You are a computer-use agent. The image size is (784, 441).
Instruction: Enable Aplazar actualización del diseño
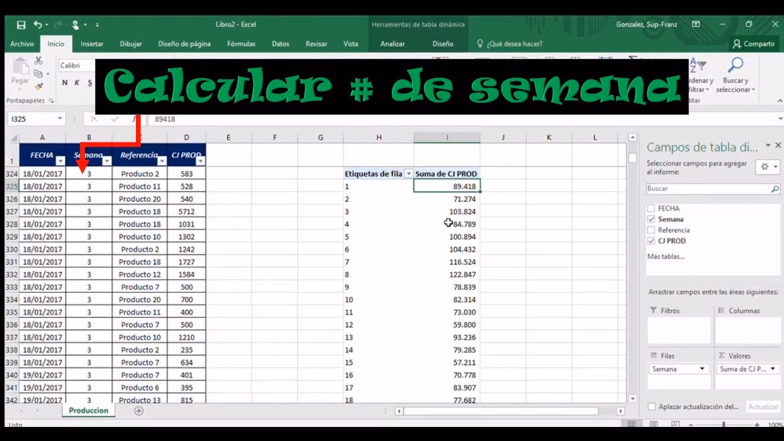click(x=651, y=406)
